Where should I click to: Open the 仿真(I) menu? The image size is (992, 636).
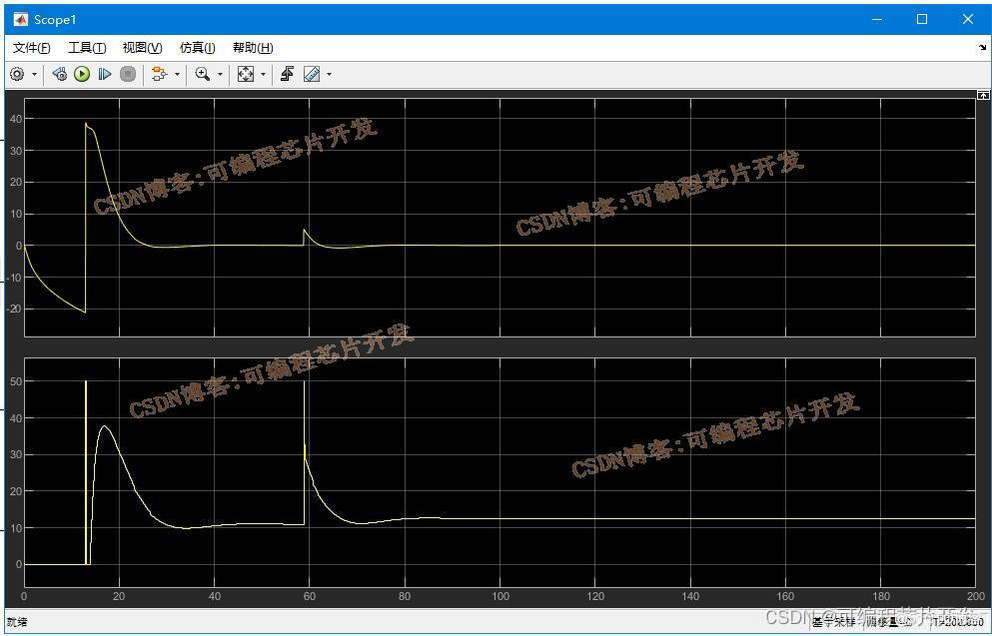198,48
